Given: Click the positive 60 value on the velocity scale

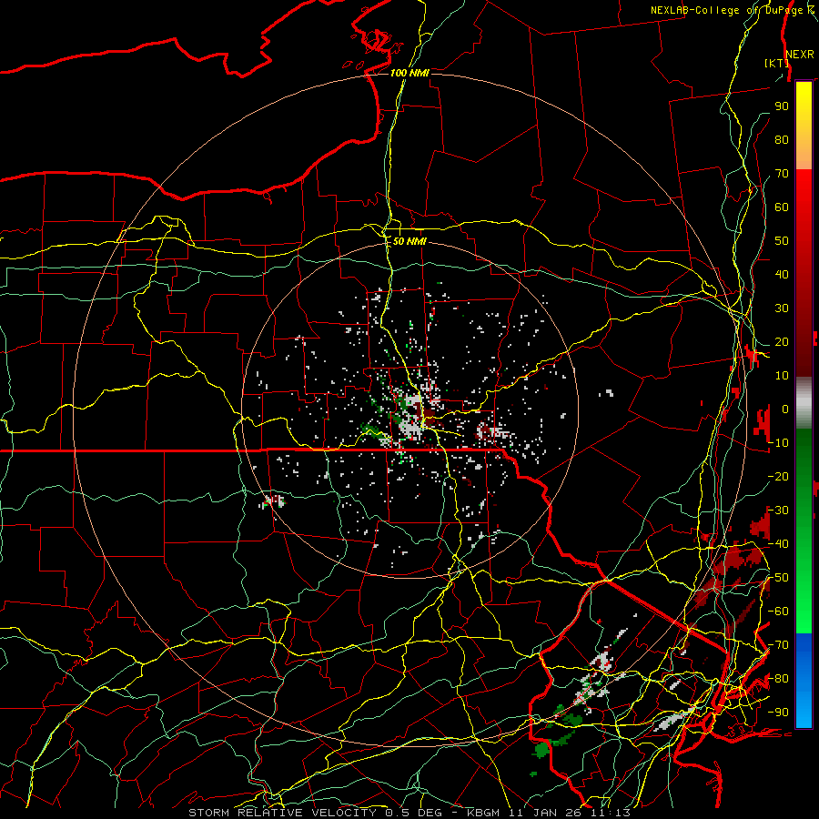Looking at the screenshot, I should (782, 207).
